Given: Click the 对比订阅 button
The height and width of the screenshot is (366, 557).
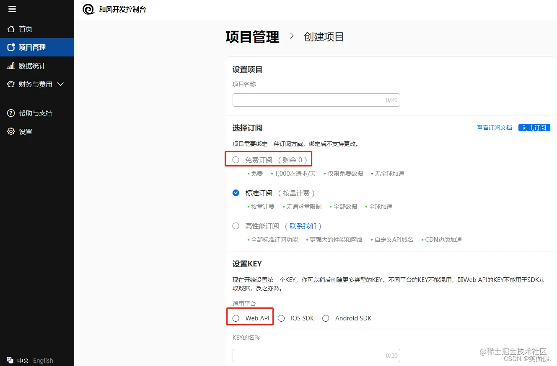Looking at the screenshot, I should coord(534,128).
